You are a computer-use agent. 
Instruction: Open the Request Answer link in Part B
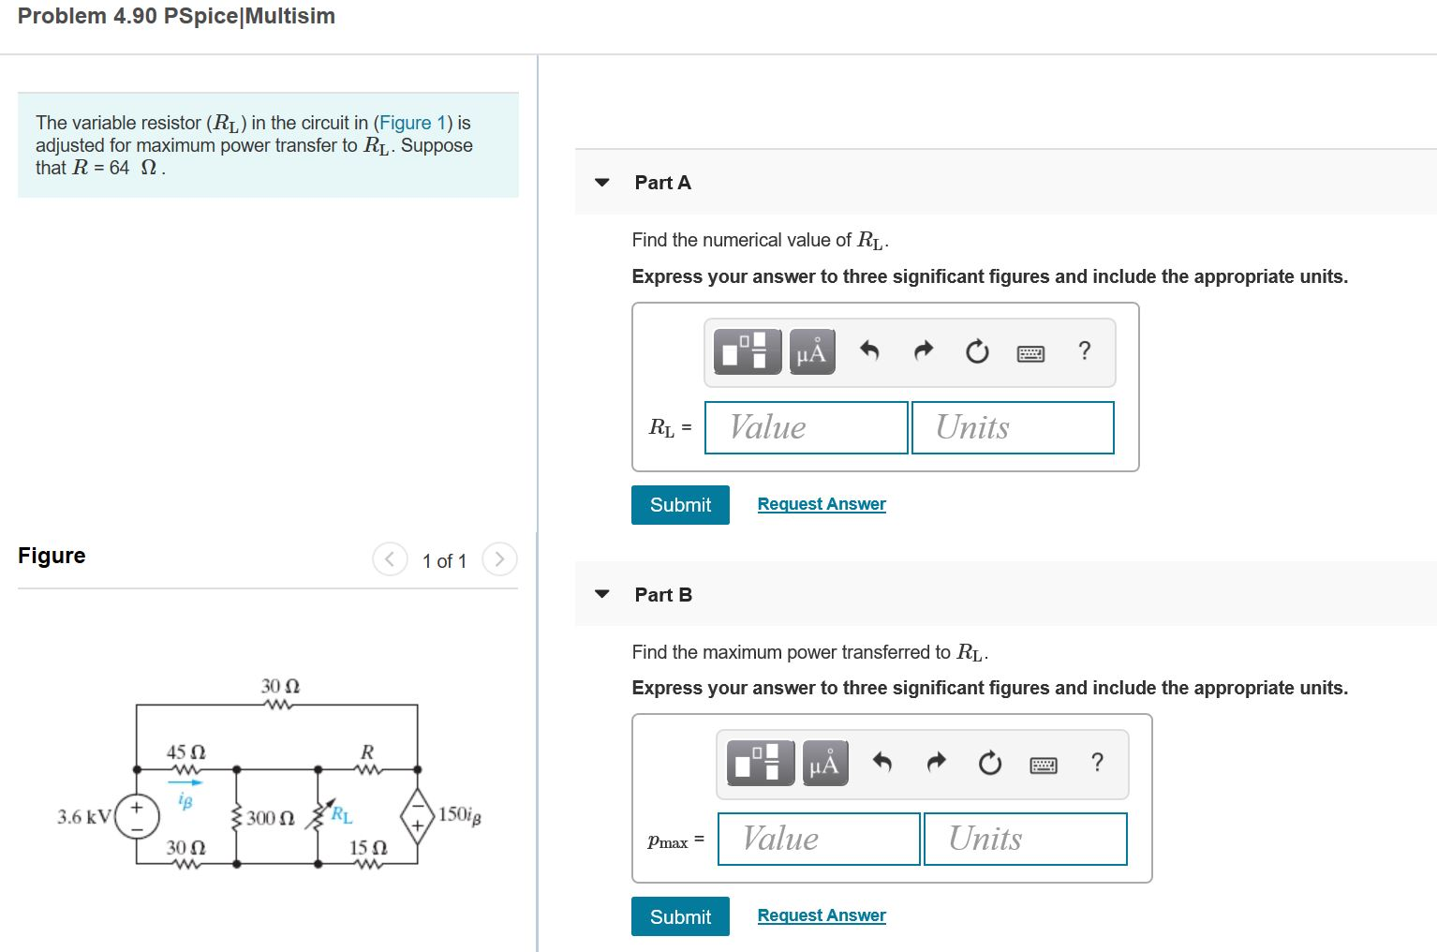pyautogui.click(x=821, y=915)
